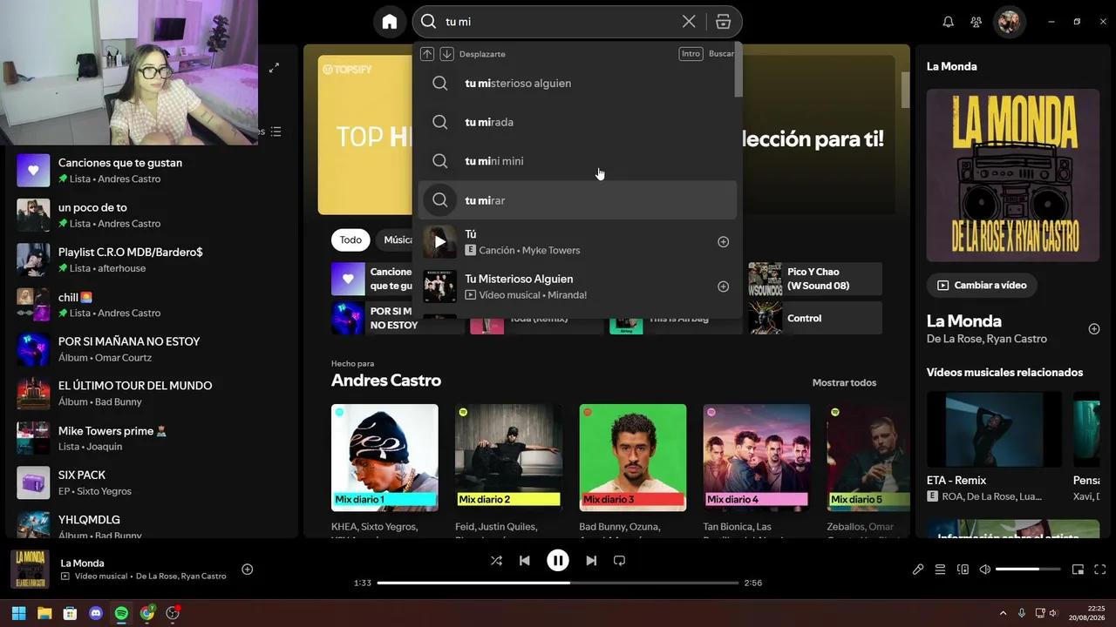
Task: Click 'Mostrar todos' link
Action: click(x=844, y=383)
